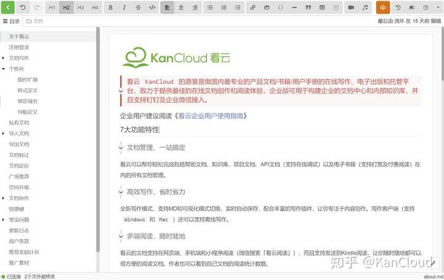Insert a horizontal rule line
The width and height of the screenshot is (444, 280).
[x=295, y=7]
